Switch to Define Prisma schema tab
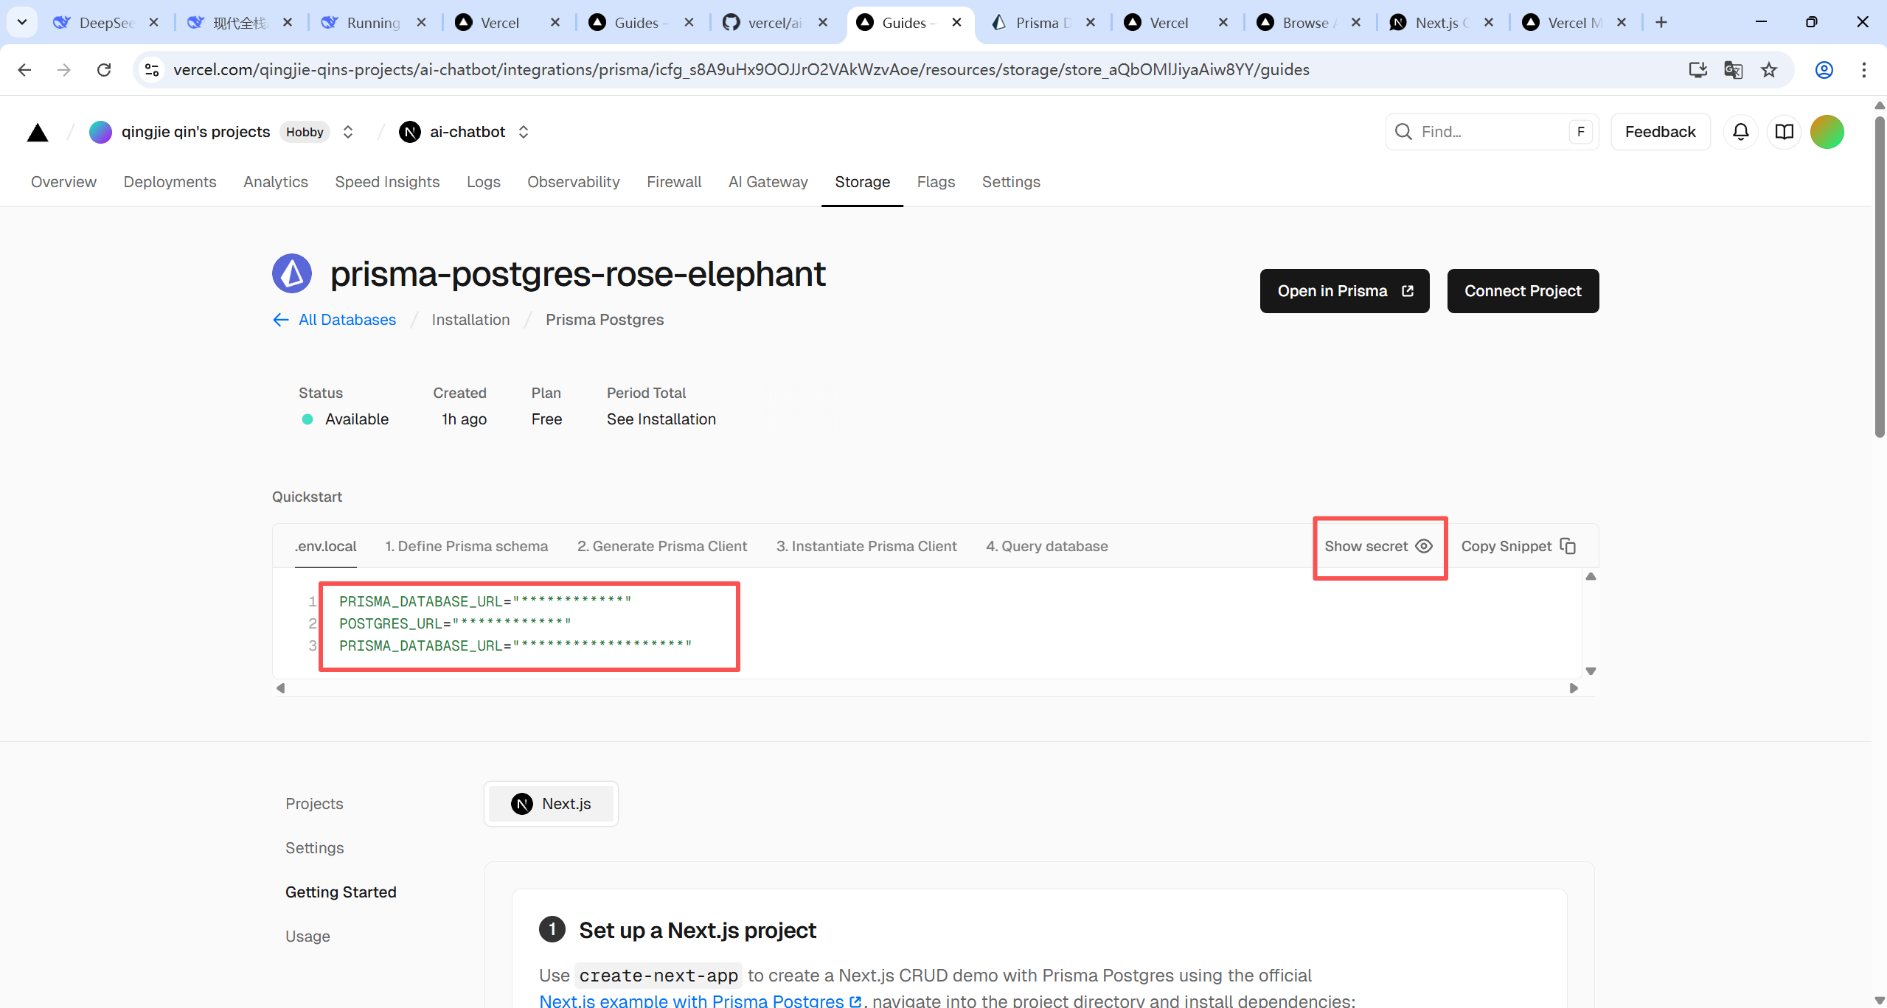Screen dimensions: 1887x1008 click(x=467, y=546)
